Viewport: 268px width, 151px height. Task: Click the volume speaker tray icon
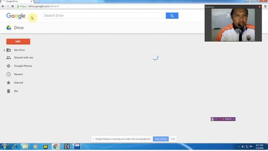coord(243,147)
